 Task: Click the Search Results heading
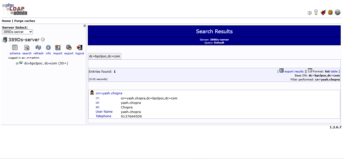tap(214, 31)
